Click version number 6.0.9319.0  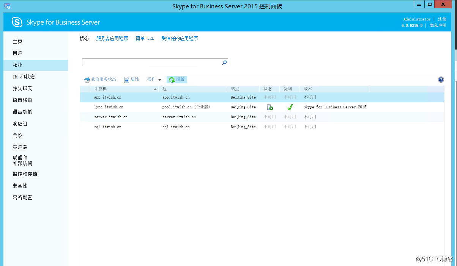click(412, 25)
